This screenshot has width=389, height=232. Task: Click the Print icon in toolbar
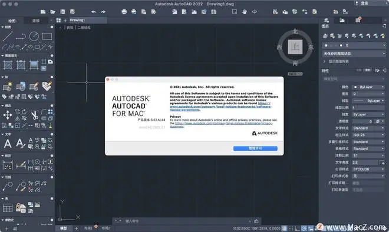pos(124,12)
